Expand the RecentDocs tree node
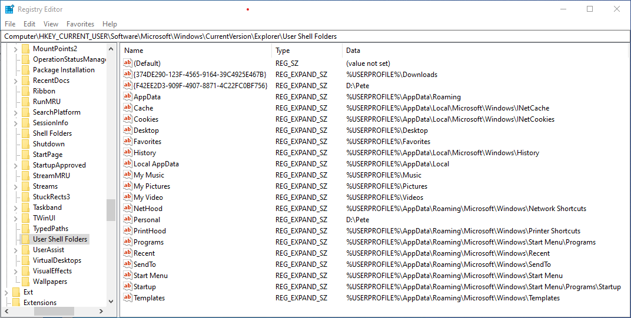Screen dimensions: 631x318 [x=16, y=81]
